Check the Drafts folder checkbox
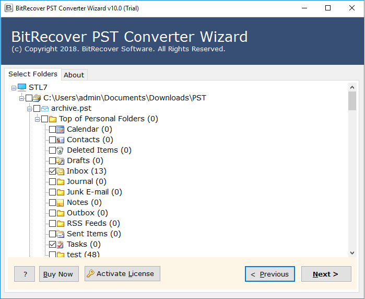The image size is (365, 299). coord(52,161)
